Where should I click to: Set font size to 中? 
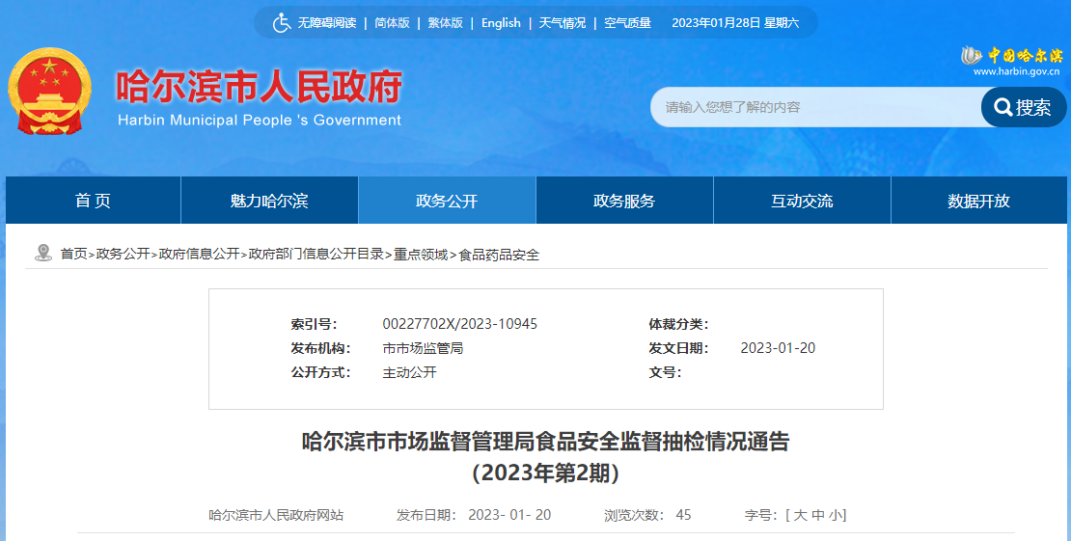(x=818, y=515)
